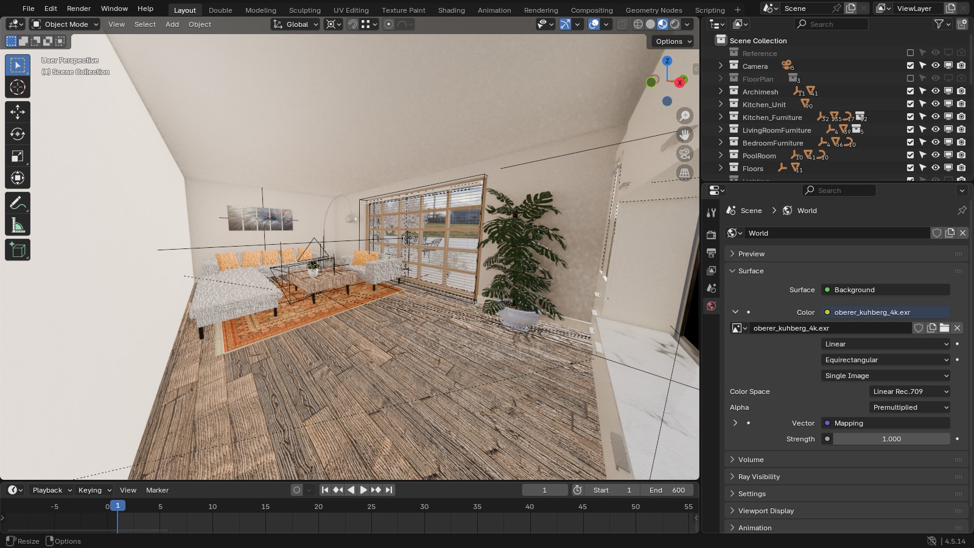Viewport: 974px width, 548px height.
Task: Uncheck the Camera collection checkbox
Action: (910, 66)
